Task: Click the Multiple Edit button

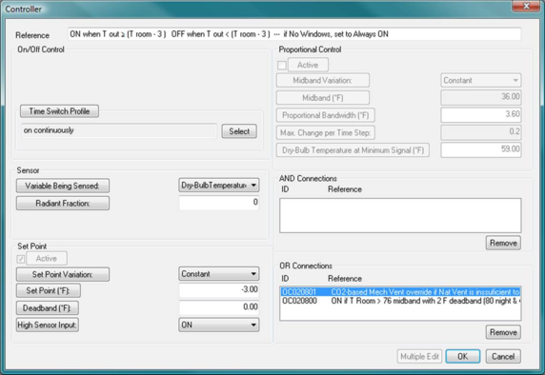Action: tap(419, 357)
